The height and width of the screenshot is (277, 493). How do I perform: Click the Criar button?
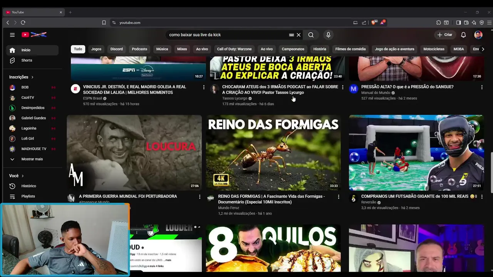pyautogui.click(x=444, y=35)
